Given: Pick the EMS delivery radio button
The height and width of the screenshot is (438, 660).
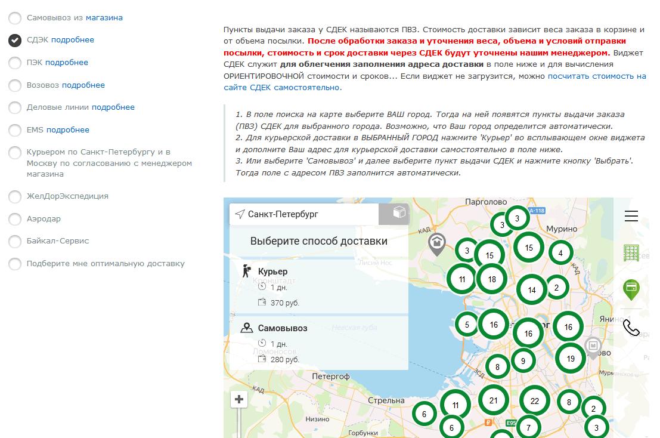Looking at the screenshot, I should coord(15,130).
